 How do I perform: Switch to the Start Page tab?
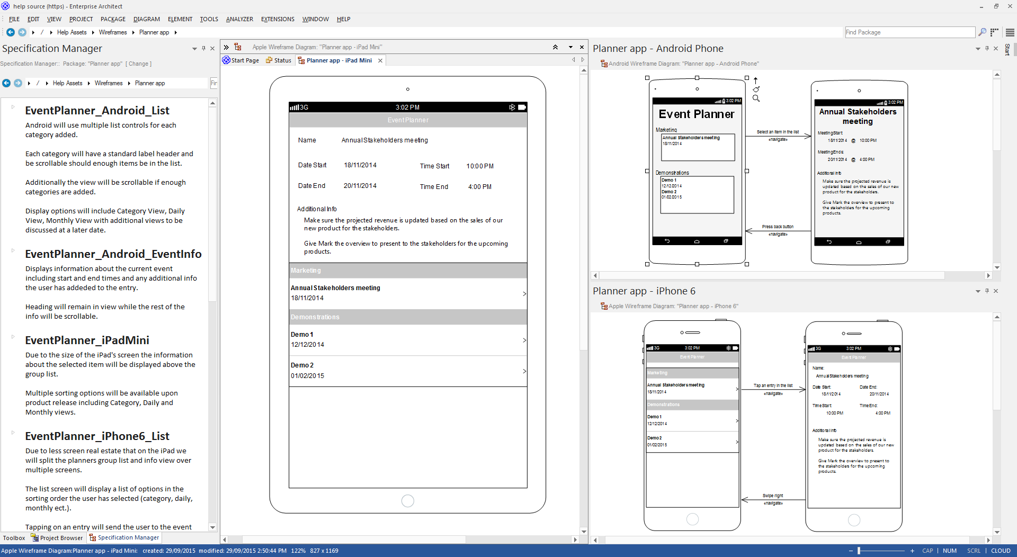tap(241, 60)
